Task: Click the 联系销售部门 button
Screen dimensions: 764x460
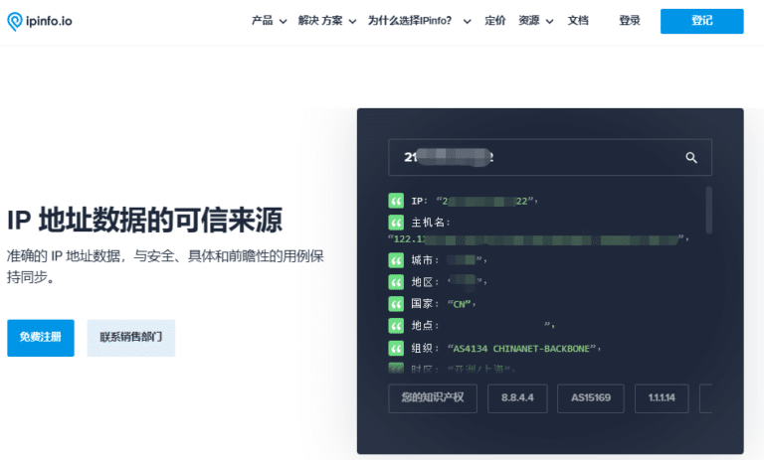Action: [x=131, y=338]
